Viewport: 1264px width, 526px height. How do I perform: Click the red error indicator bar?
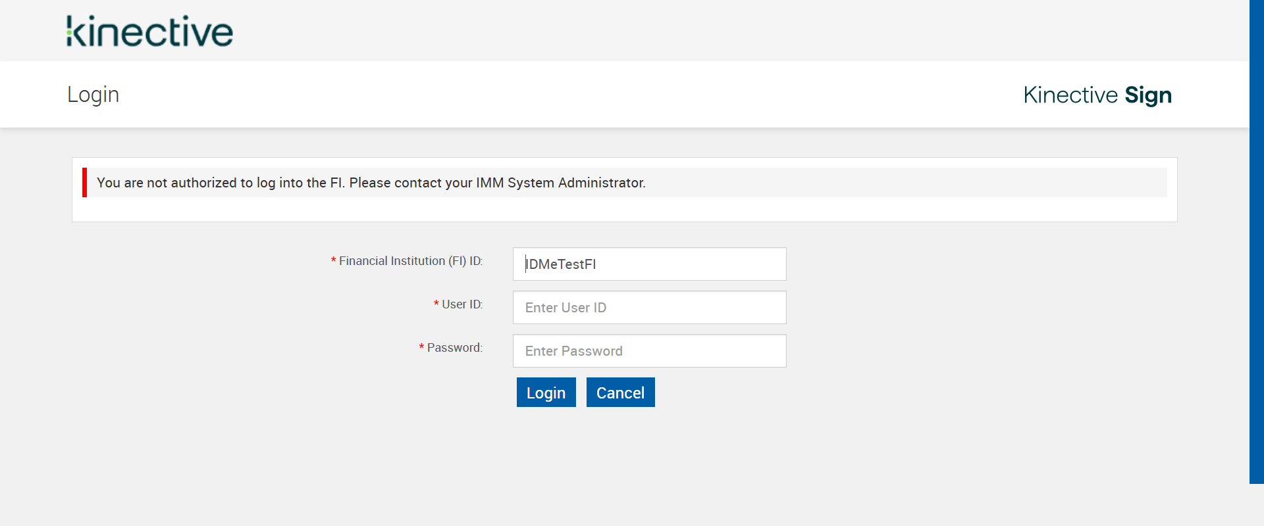click(x=84, y=182)
